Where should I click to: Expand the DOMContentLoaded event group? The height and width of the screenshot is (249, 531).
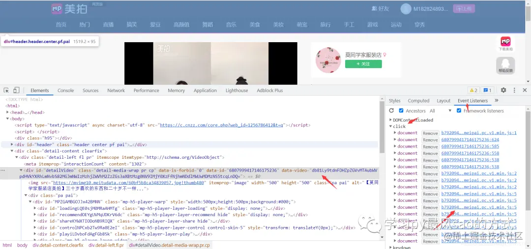click(391, 120)
